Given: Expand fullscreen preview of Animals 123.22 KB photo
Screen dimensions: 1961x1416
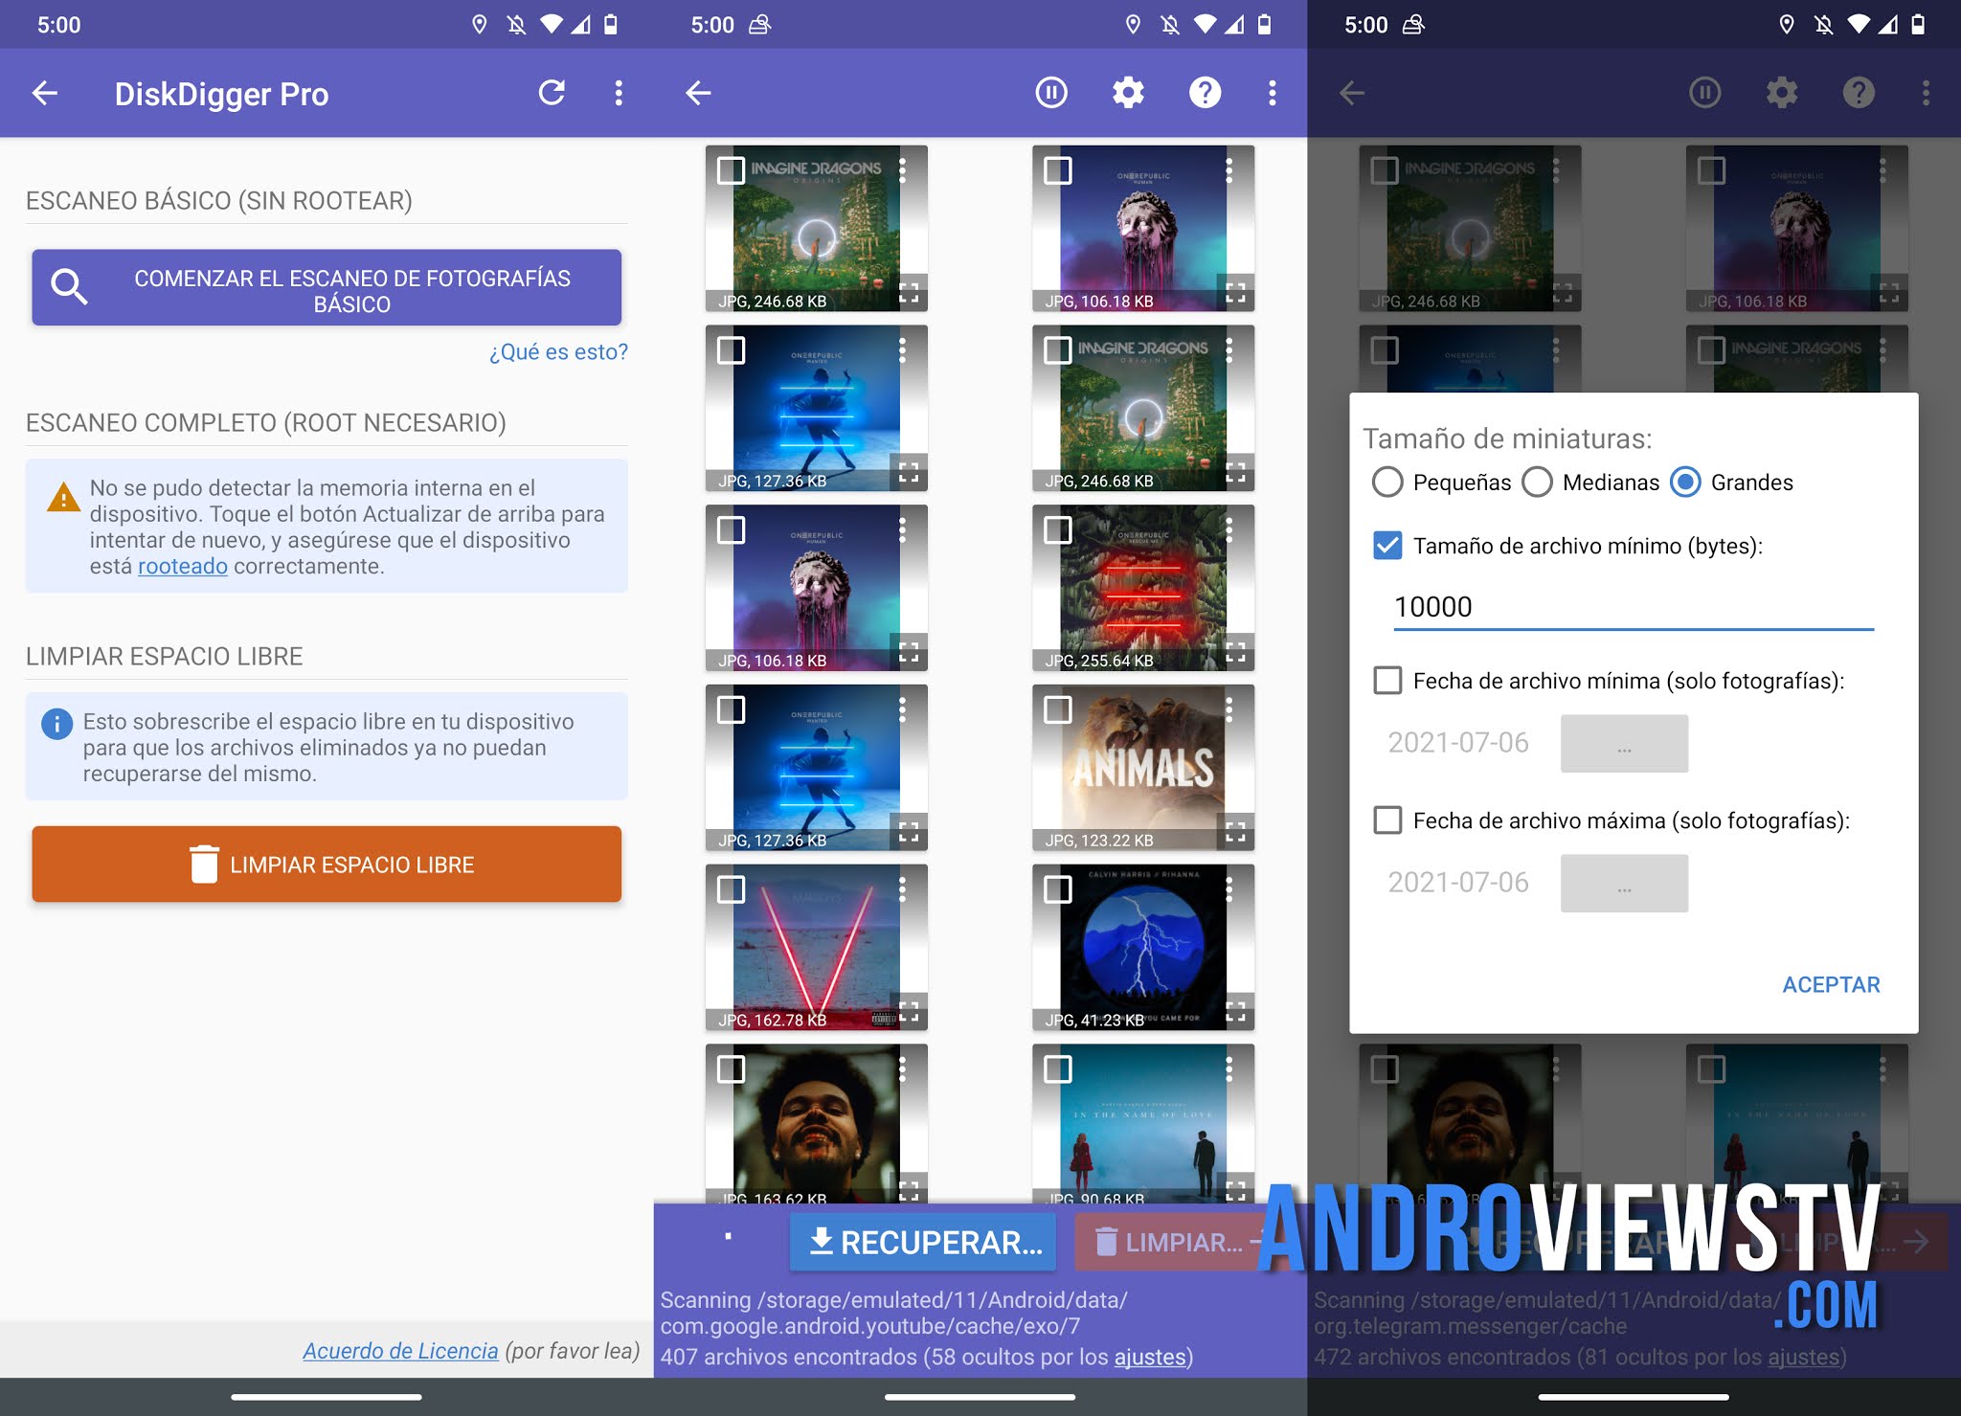Looking at the screenshot, I should point(1235,831).
